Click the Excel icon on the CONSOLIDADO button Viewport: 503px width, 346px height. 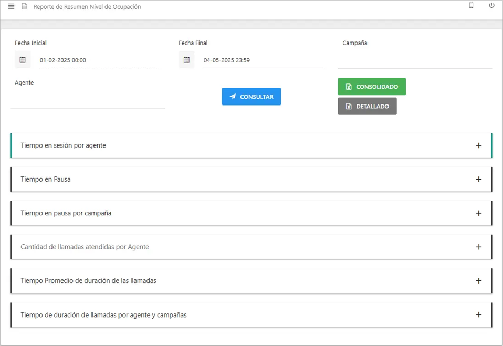pos(348,86)
